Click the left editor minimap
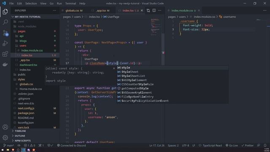The width and height of the screenshot is (270, 152). pyautogui.click(x=156, y=27)
